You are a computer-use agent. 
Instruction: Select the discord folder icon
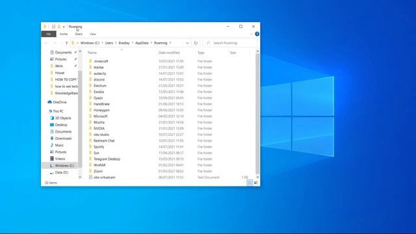(x=90, y=79)
